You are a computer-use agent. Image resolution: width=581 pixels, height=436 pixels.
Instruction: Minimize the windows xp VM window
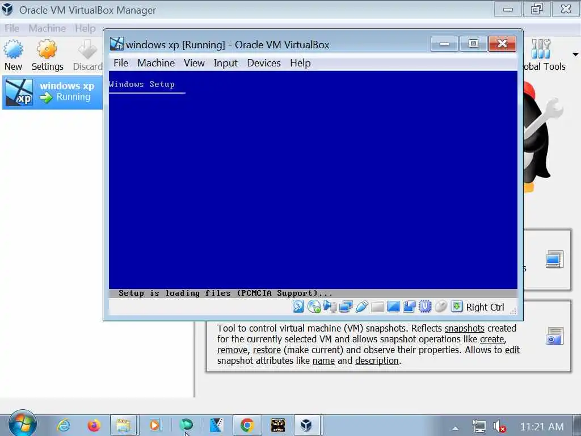point(444,44)
